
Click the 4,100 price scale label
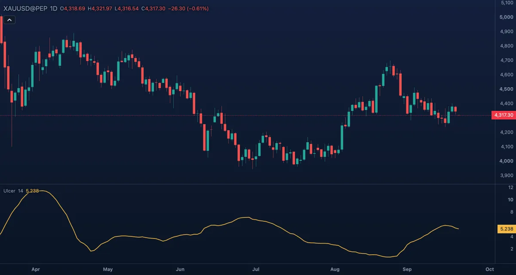coord(507,147)
